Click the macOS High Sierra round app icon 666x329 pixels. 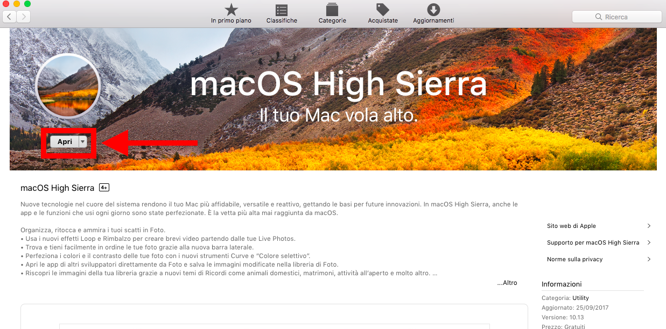point(68,86)
